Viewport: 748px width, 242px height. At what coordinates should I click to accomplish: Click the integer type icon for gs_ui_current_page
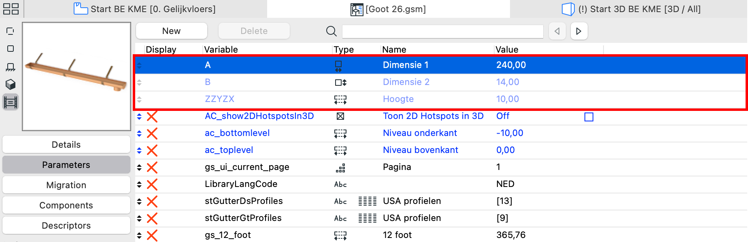(340, 168)
